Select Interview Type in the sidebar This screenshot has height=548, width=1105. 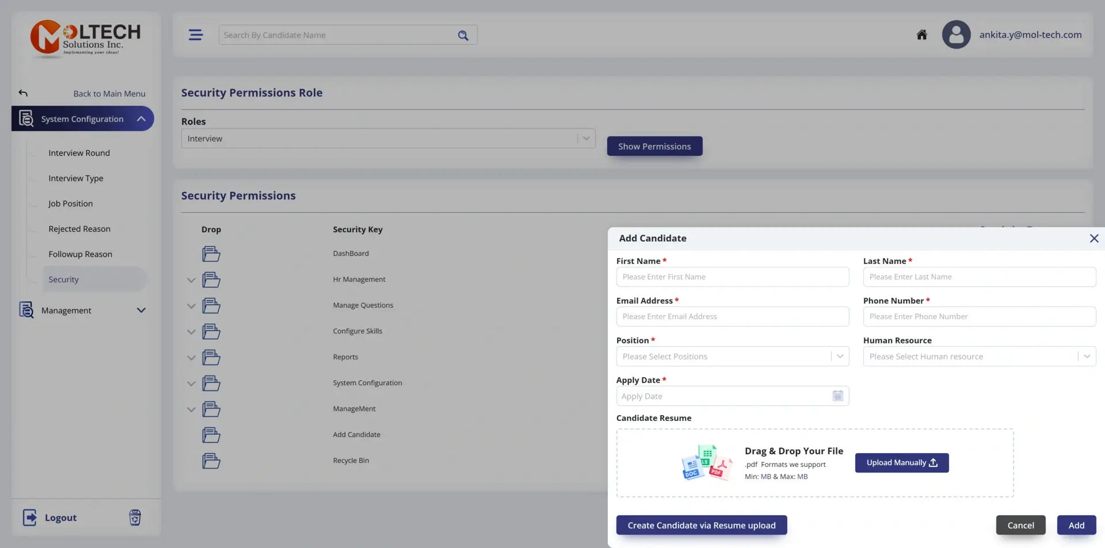click(76, 178)
